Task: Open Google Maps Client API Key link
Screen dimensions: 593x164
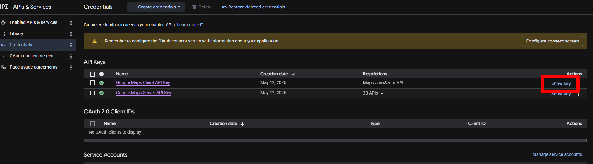Action: pyautogui.click(x=143, y=82)
